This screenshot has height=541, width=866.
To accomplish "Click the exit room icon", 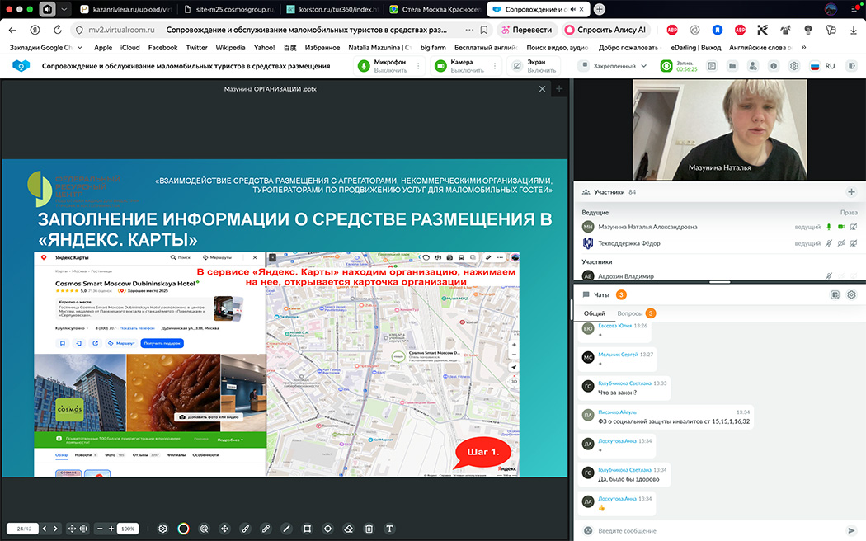I will [851, 66].
